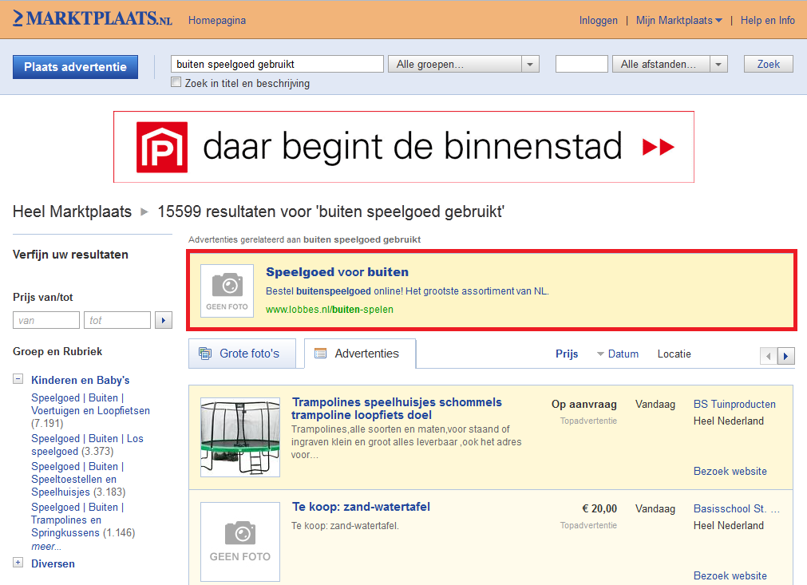
Task: Click the parking P logo in banner ad
Action: pos(162,147)
